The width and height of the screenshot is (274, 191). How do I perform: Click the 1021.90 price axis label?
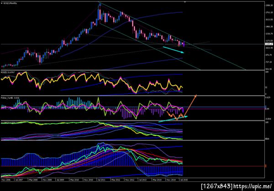[269, 48]
